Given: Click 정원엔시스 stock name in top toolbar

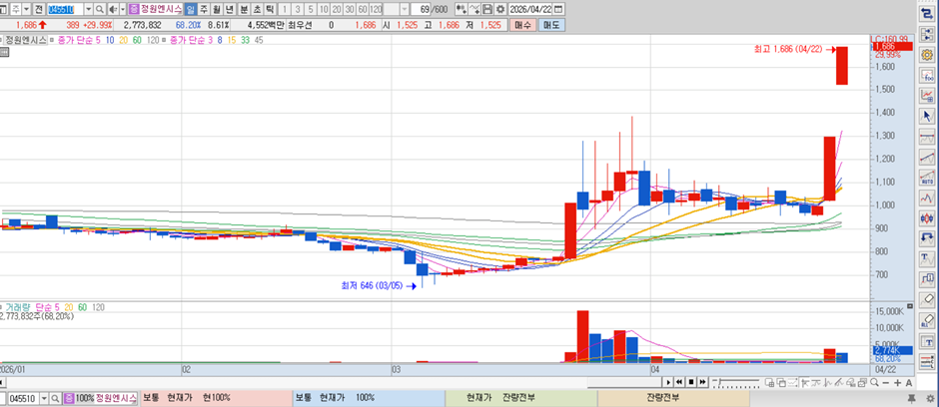Looking at the screenshot, I should tap(161, 10).
